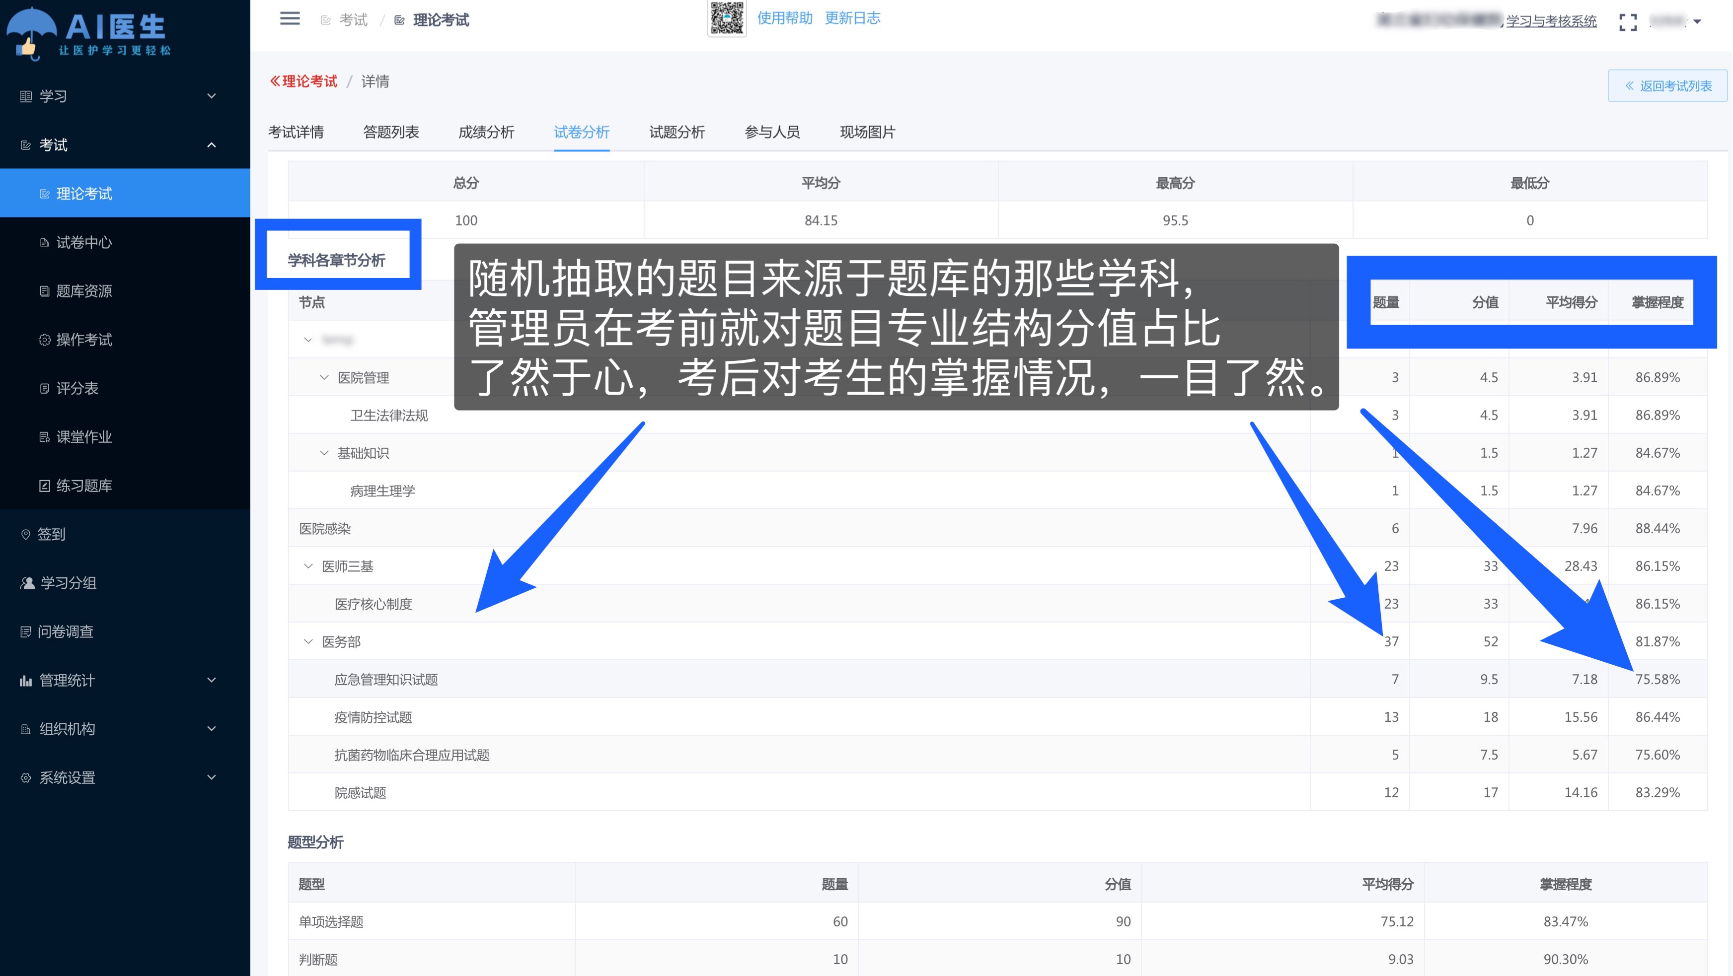The height and width of the screenshot is (976, 1733).
Task: Collapse the 医院管理 tree node
Action: click(x=324, y=378)
